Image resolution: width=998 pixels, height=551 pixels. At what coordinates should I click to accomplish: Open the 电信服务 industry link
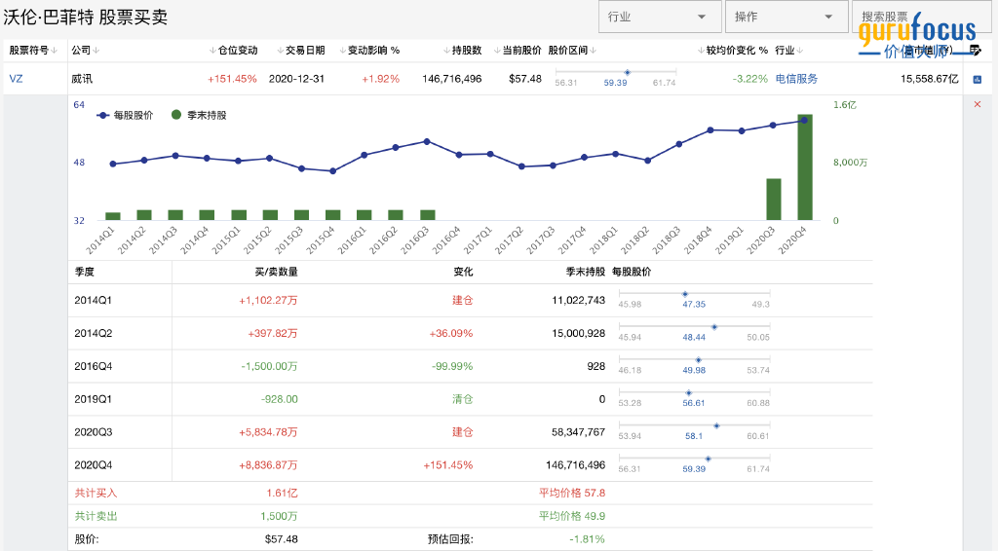pos(796,79)
